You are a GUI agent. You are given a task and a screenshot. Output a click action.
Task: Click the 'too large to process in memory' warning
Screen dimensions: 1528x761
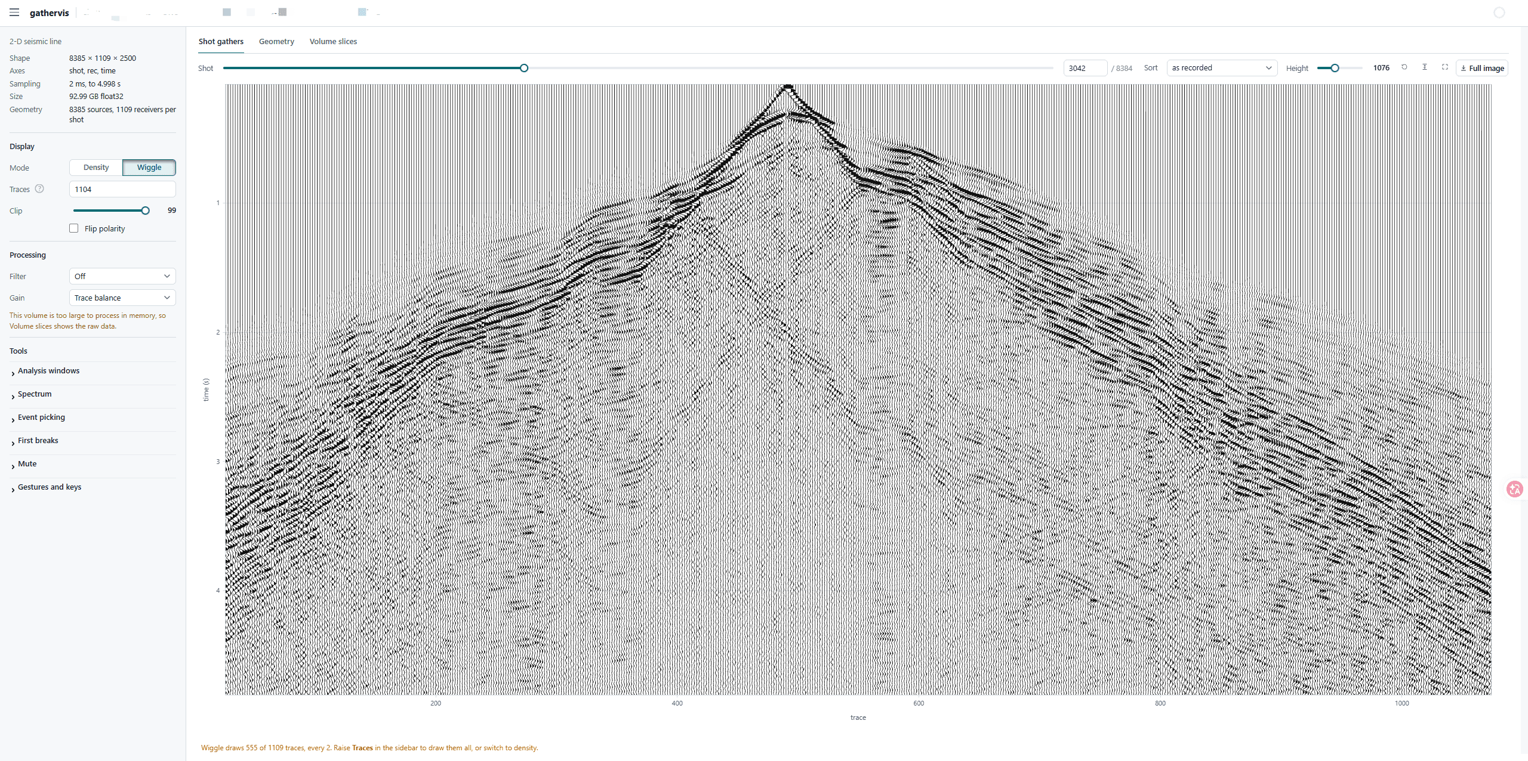88,321
